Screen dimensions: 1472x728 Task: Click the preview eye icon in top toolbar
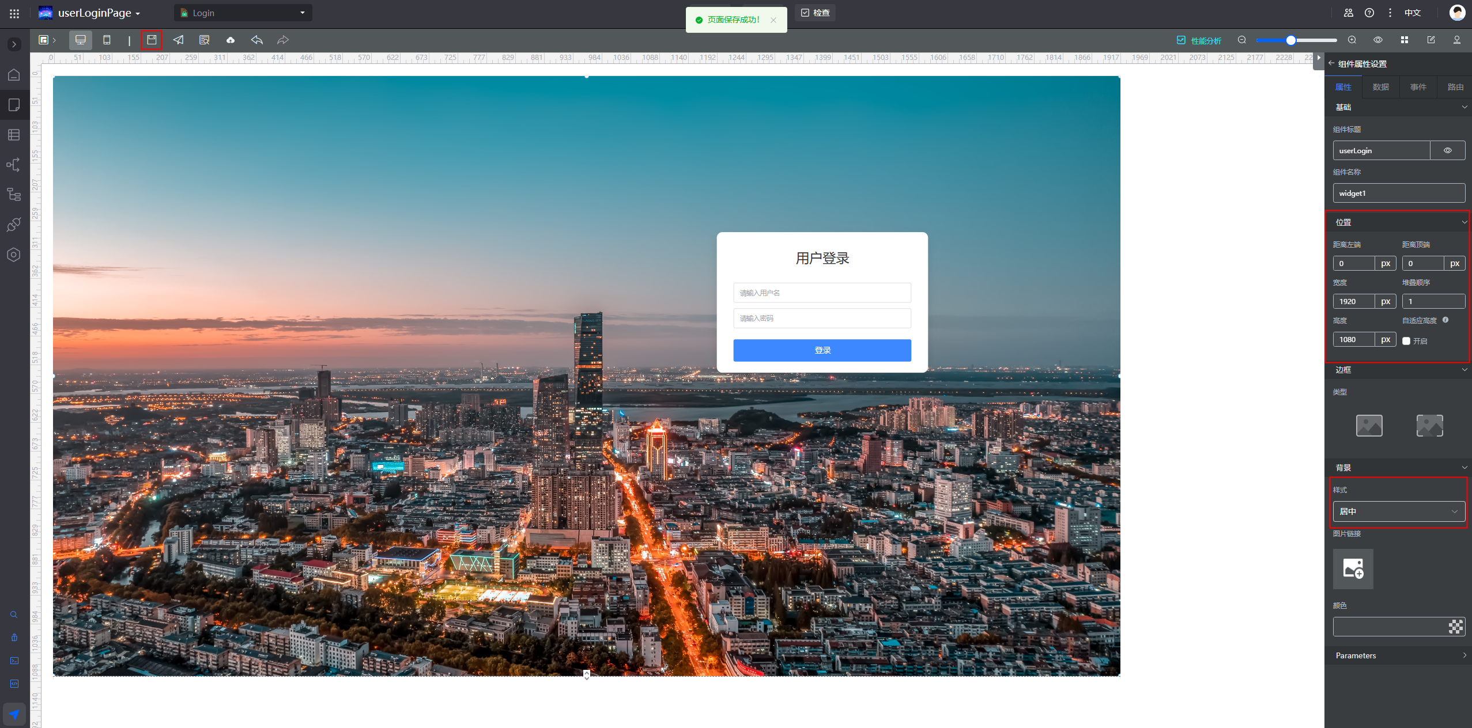pos(1378,40)
